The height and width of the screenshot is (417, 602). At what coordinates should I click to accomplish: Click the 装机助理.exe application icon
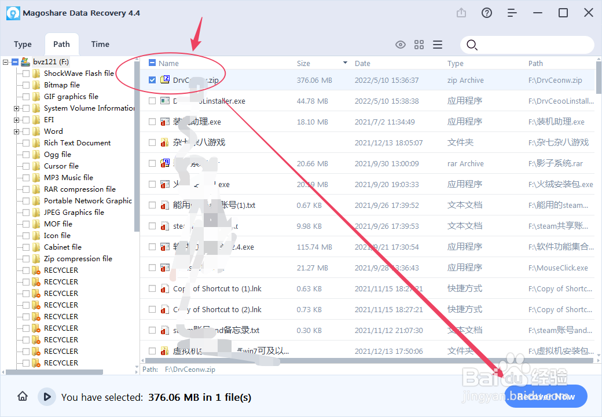point(165,122)
